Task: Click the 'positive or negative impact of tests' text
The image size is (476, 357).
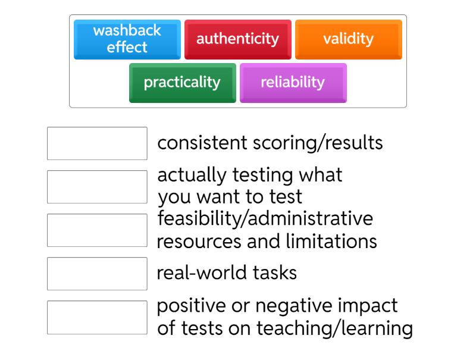Action: tap(284, 317)
